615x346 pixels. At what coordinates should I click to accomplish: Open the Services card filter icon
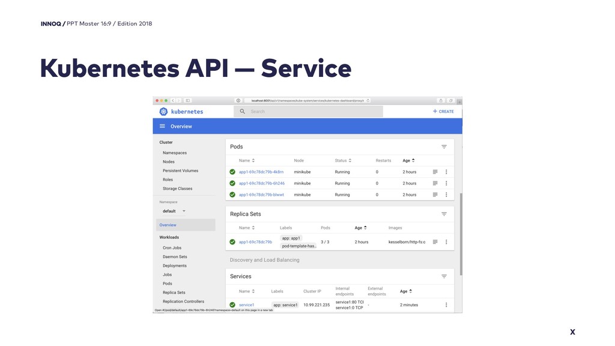pos(444,276)
